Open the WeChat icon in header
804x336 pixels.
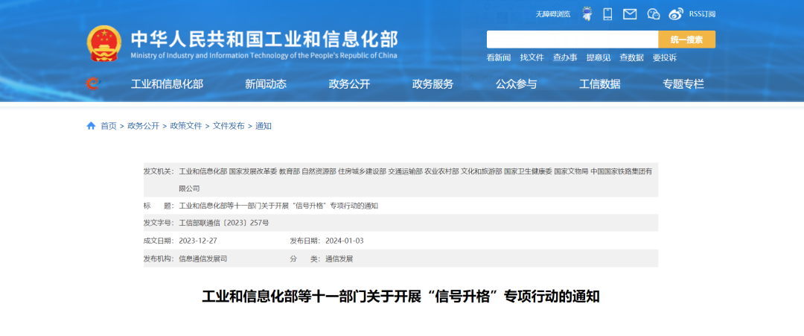point(654,13)
